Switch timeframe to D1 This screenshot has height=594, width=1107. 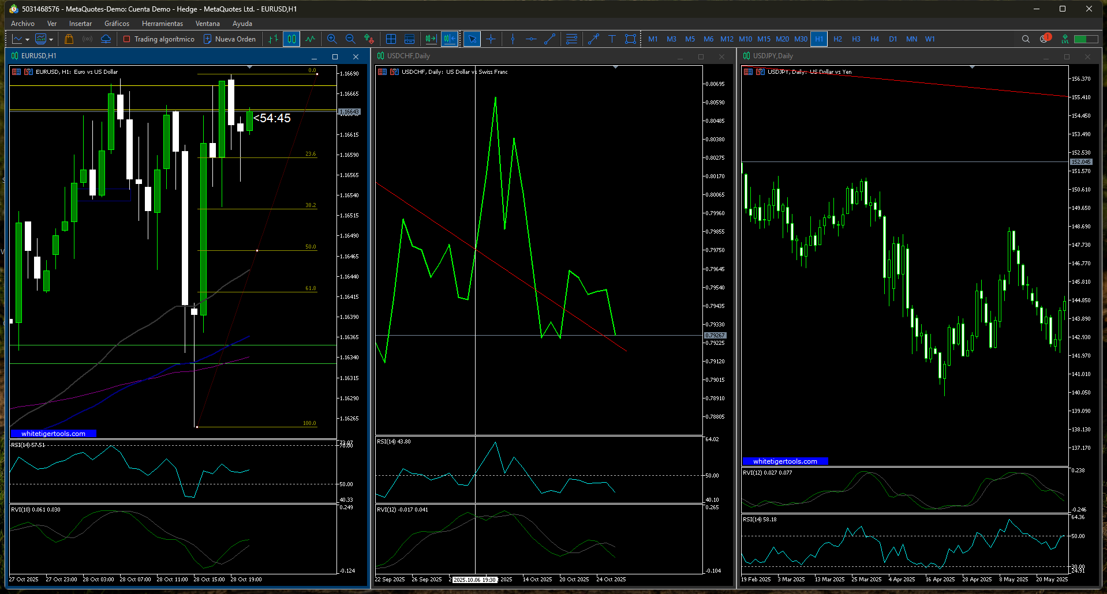(892, 39)
